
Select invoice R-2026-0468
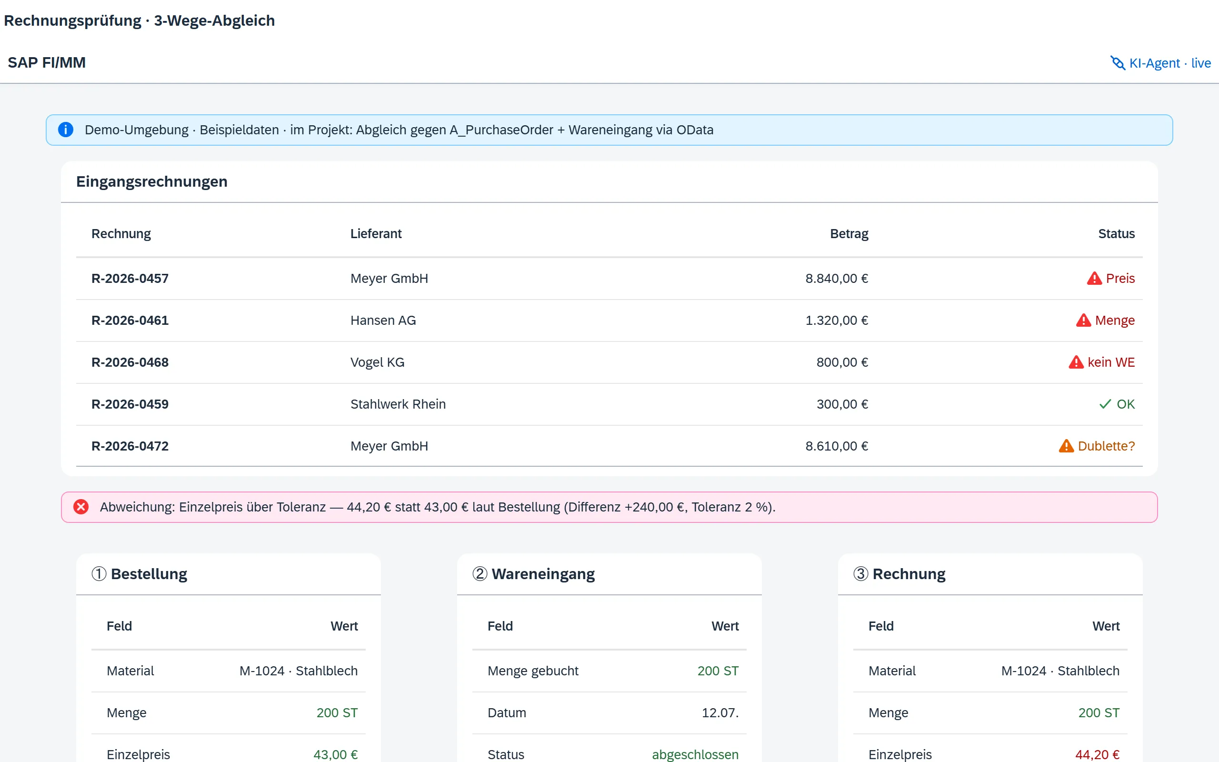click(x=609, y=362)
